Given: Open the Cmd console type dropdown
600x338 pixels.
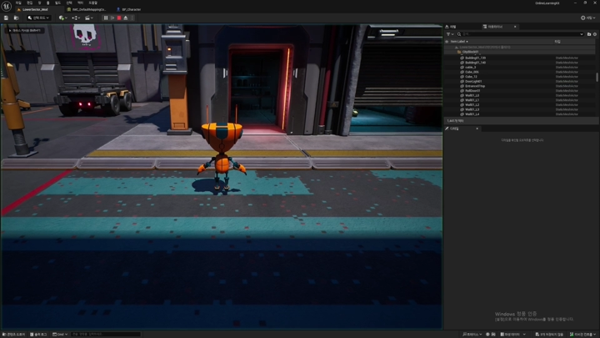Looking at the screenshot, I should [x=60, y=334].
